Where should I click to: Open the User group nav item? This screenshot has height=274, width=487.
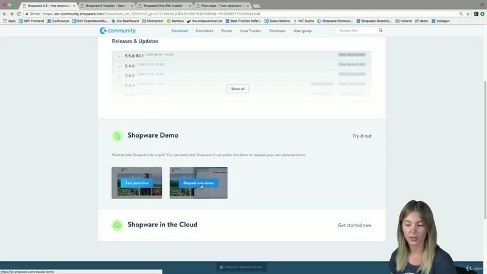pyautogui.click(x=303, y=31)
